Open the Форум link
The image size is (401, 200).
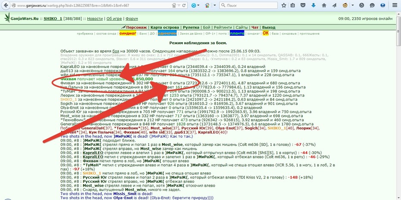[132, 18]
